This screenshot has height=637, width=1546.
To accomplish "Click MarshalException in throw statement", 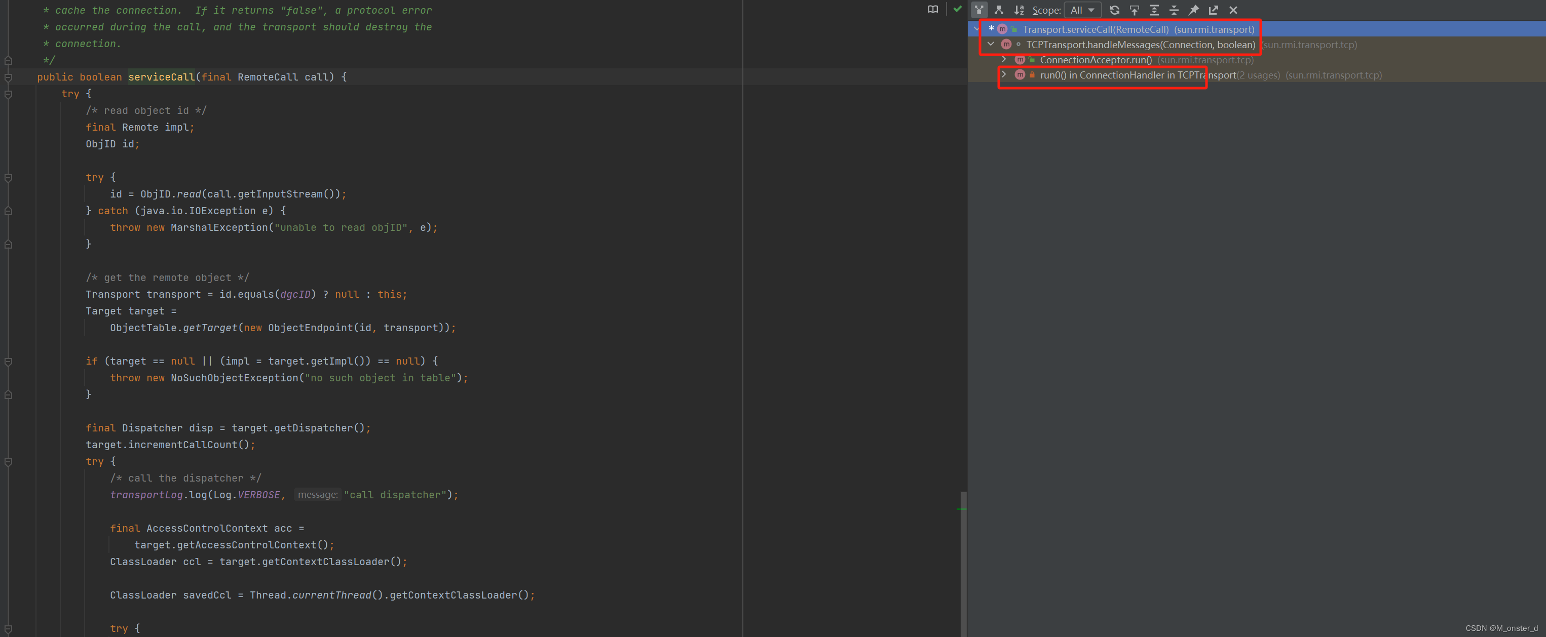I will point(219,227).
